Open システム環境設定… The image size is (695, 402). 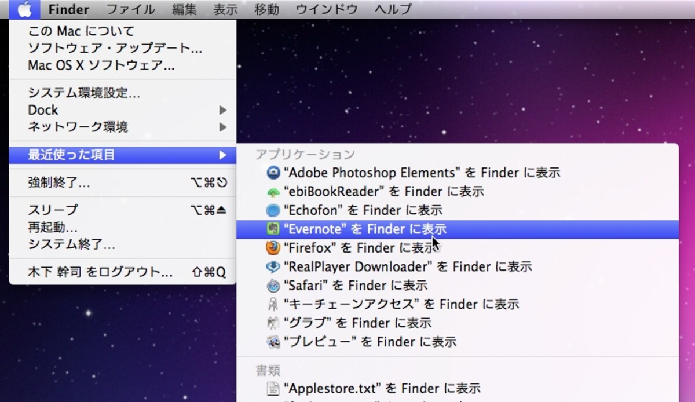123,93
